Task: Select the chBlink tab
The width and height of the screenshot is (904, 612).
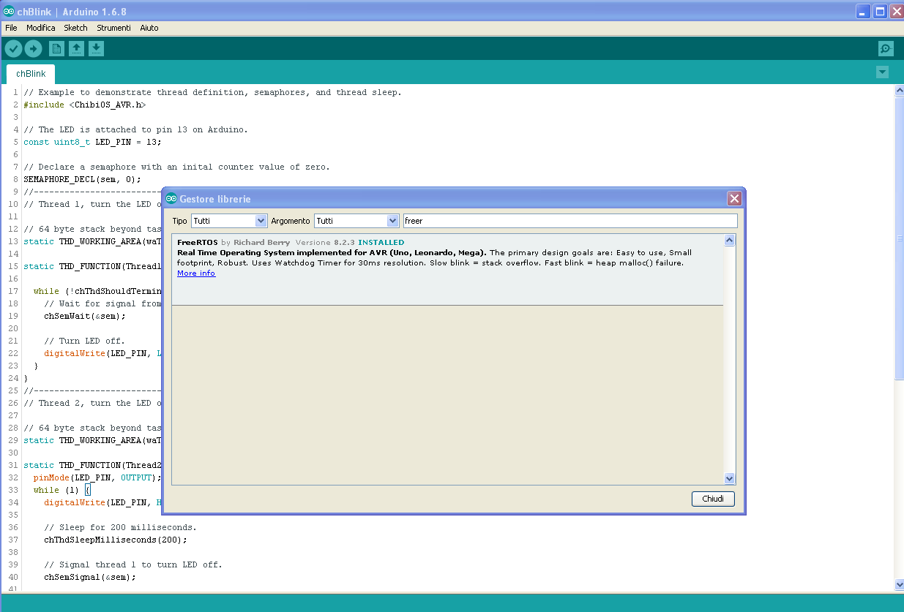Action: [x=30, y=73]
